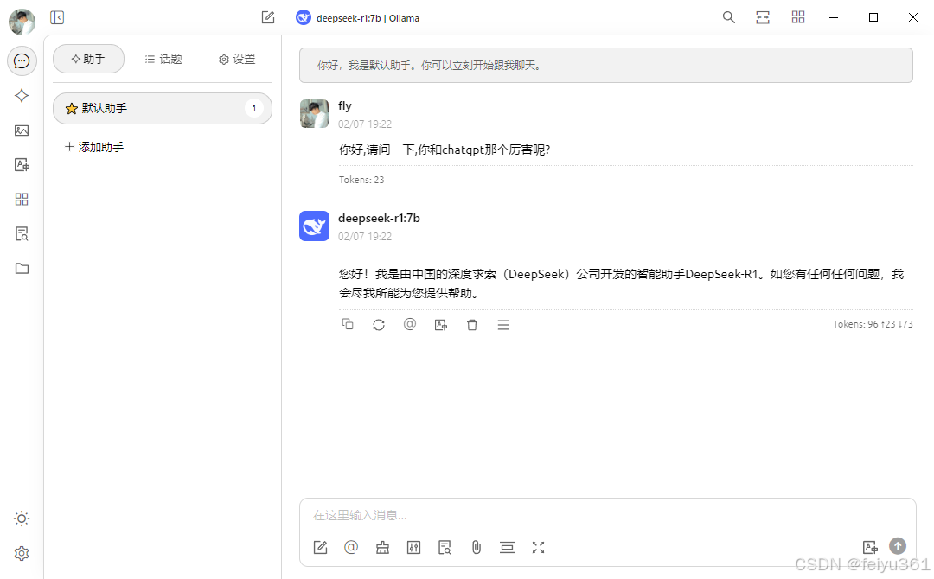Send message with the arrow-up button
This screenshot has height=579, width=934.
[898, 545]
